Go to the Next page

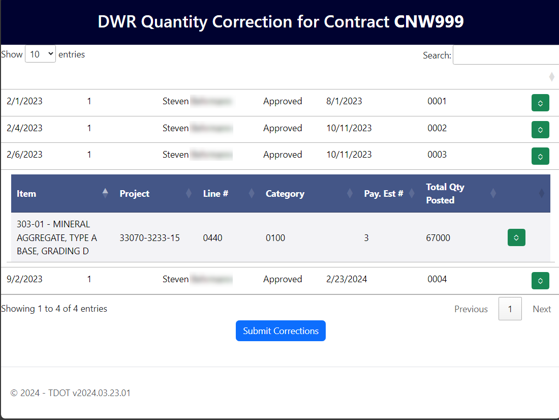(542, 309)
